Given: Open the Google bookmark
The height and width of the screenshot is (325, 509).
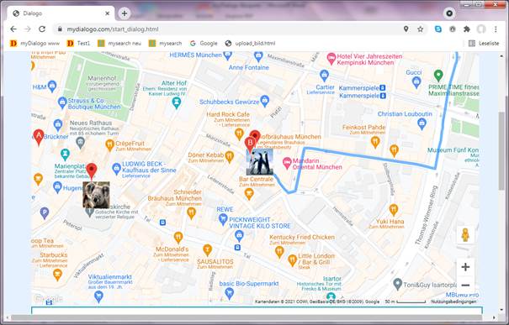Looking at the screenshot, I should click(204, 43).
